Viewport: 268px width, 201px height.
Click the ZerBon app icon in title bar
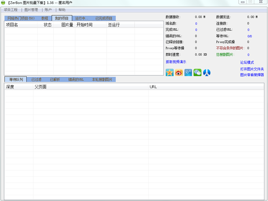[x=4, y=3]
